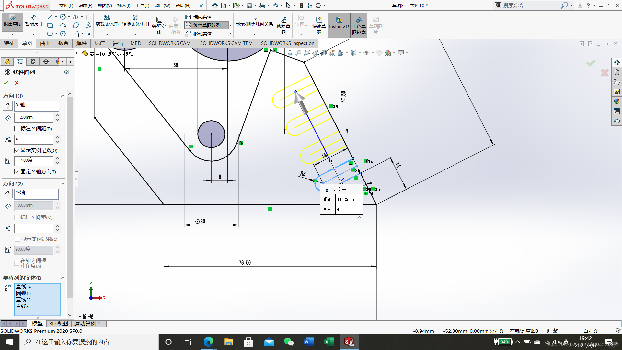Click the X-axis spacing 11.50mm field
Screen dimensions: 622x350
click(x=34, y=117)
